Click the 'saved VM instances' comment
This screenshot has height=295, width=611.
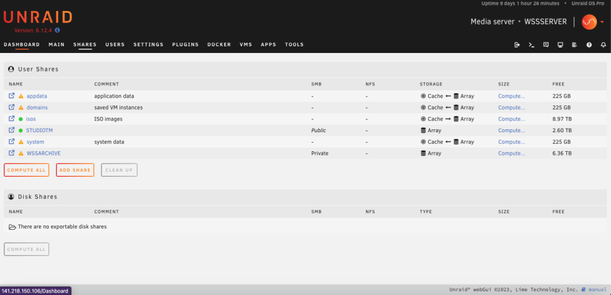(x=119, y=108)
